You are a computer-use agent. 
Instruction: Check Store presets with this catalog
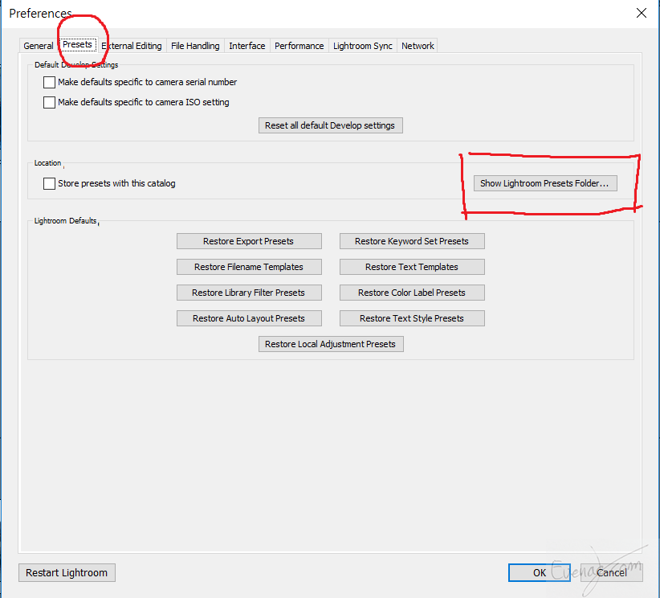(49, 183)
